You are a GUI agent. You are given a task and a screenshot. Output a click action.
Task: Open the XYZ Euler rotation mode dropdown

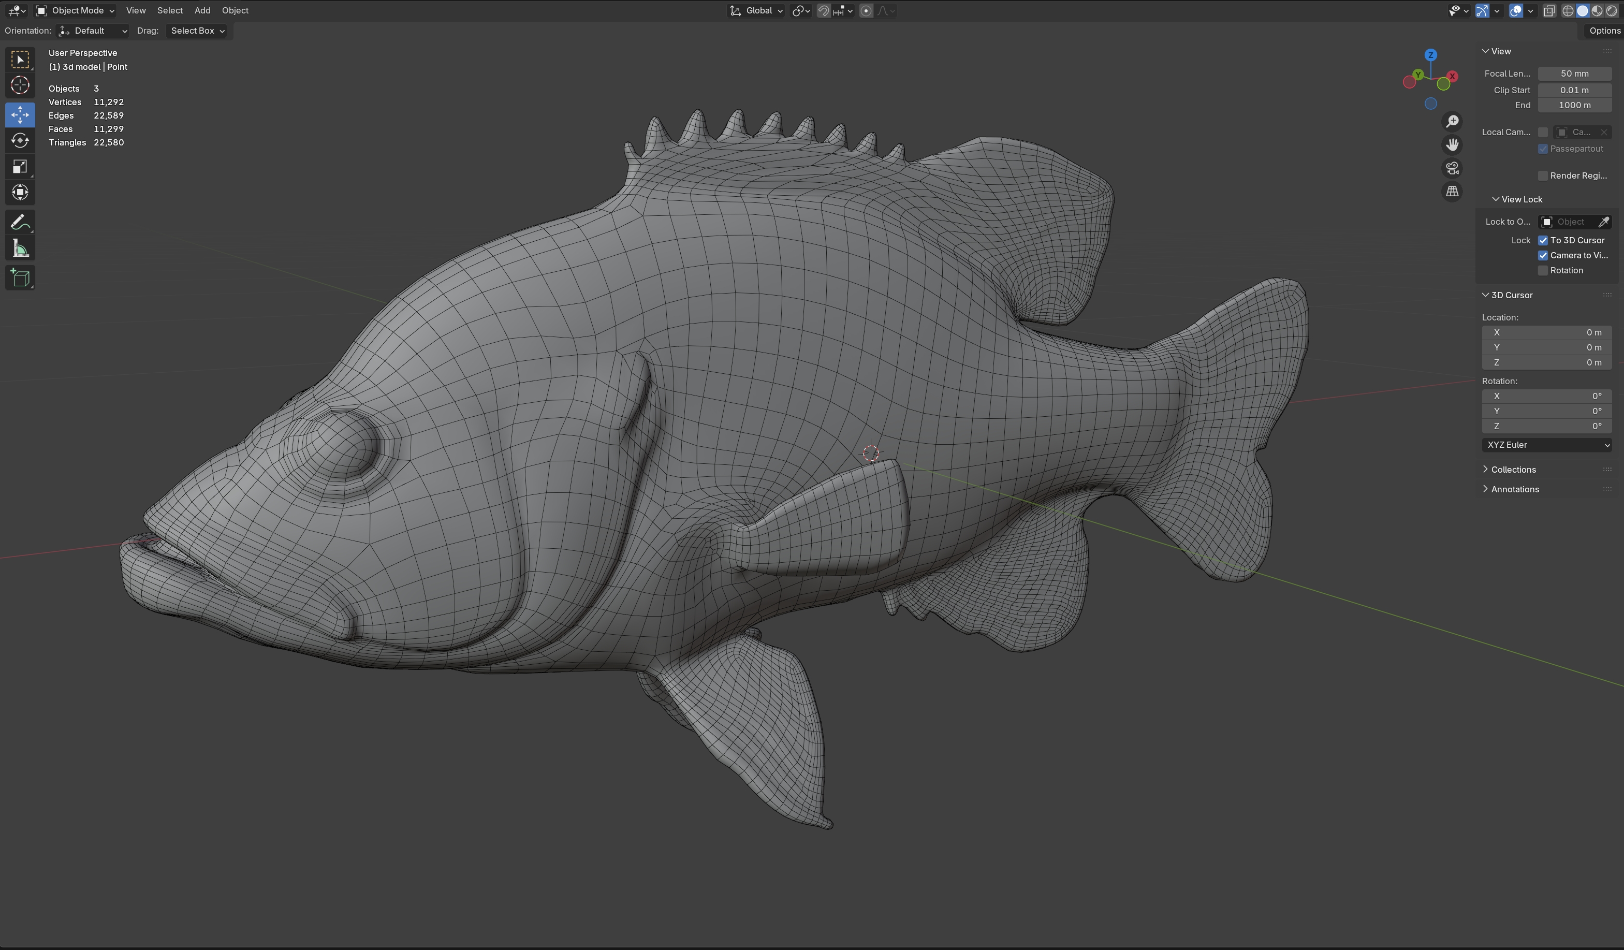pyautogui.click(x=1547, y=445)
